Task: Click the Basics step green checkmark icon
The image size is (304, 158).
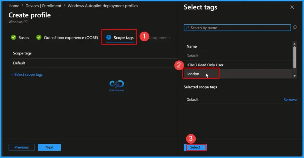Action: tap(13, 37)
